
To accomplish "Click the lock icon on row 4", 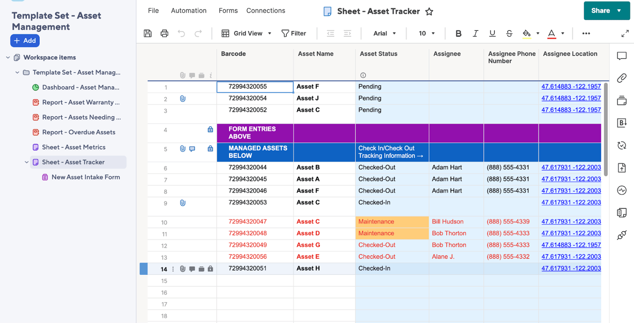I will coord(211,129).
